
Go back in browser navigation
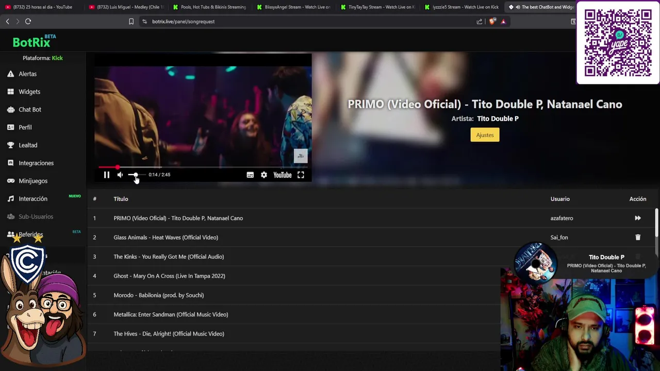click(x=7, y=21)
